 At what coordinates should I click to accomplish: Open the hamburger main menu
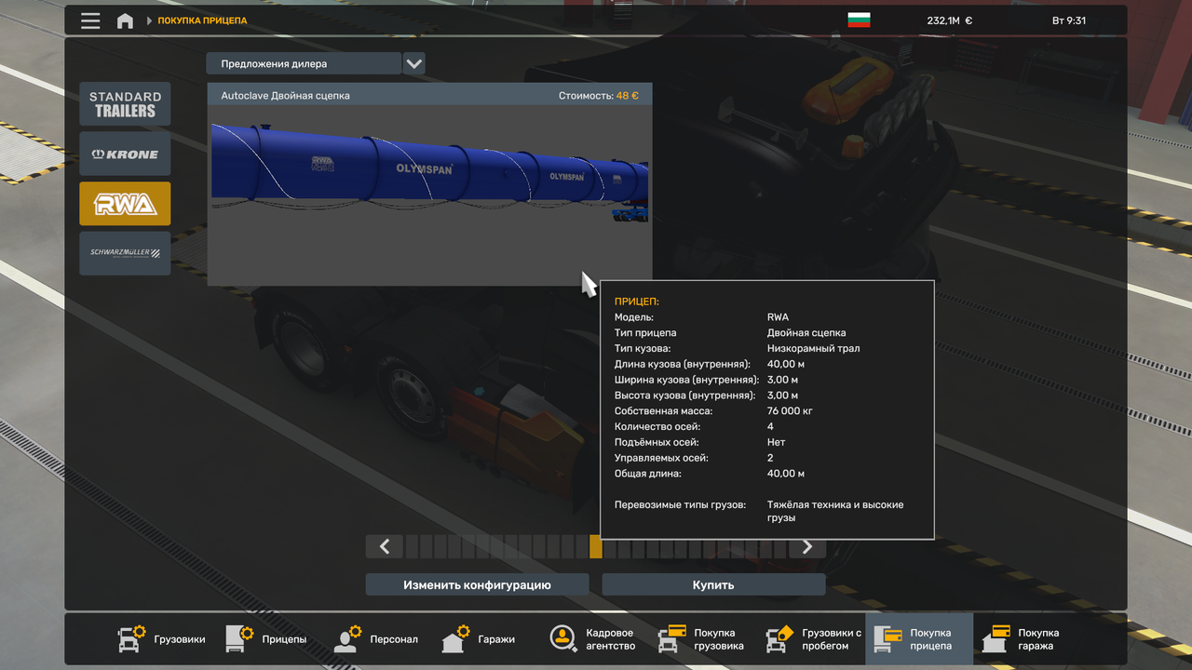pyautogui.click(x=90, y=20)
